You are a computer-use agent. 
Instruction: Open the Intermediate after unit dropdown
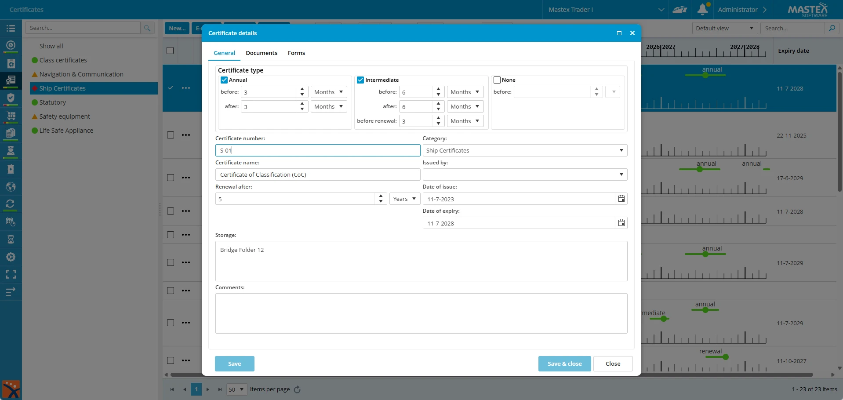tap(465, 106)
